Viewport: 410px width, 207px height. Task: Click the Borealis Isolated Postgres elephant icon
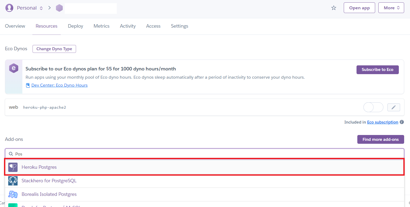(x=13, y=194)
